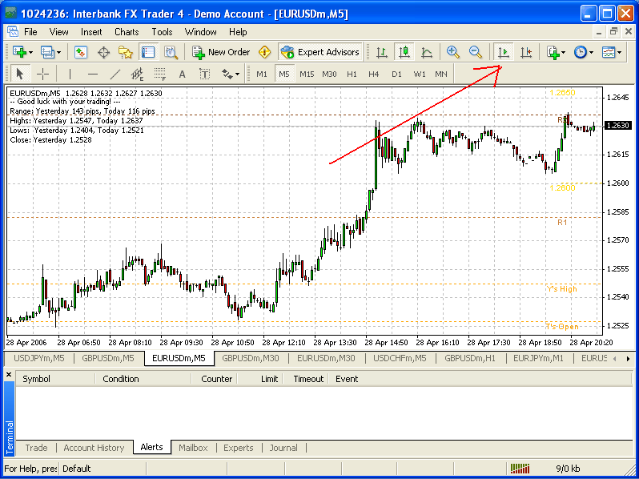Select the trendline drawing tool
639x479 pixels.
coord(115,74)
